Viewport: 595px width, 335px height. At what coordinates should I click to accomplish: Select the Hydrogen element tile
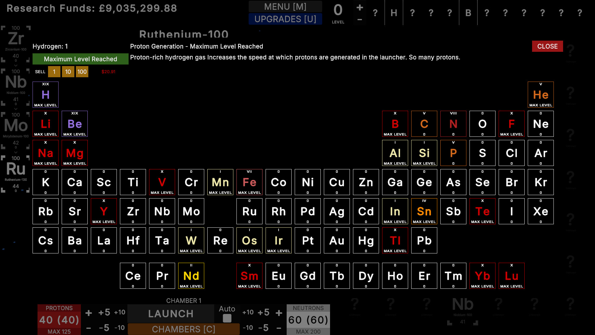click(x=46, y=95)
